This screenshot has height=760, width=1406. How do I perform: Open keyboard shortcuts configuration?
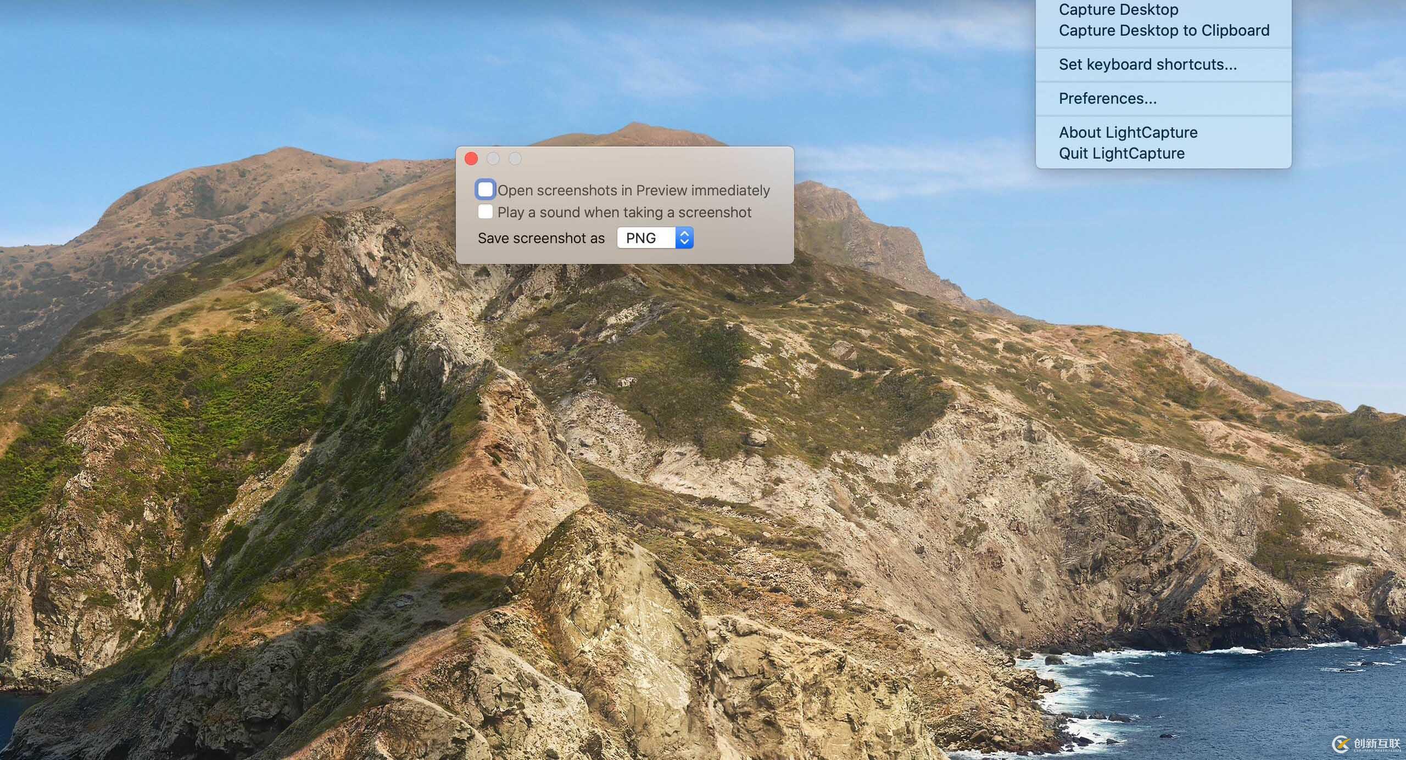coord(1147,64)
